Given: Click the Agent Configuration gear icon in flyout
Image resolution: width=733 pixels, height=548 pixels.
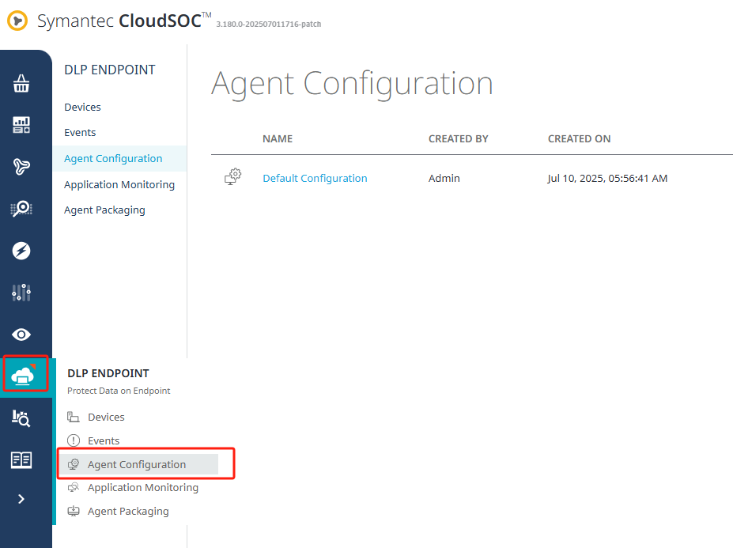Looking at the screenshot, I should (x=74, y=464).
